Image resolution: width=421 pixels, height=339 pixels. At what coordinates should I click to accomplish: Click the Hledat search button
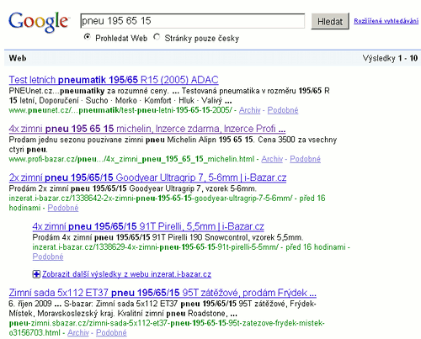[x=330, y=21]
